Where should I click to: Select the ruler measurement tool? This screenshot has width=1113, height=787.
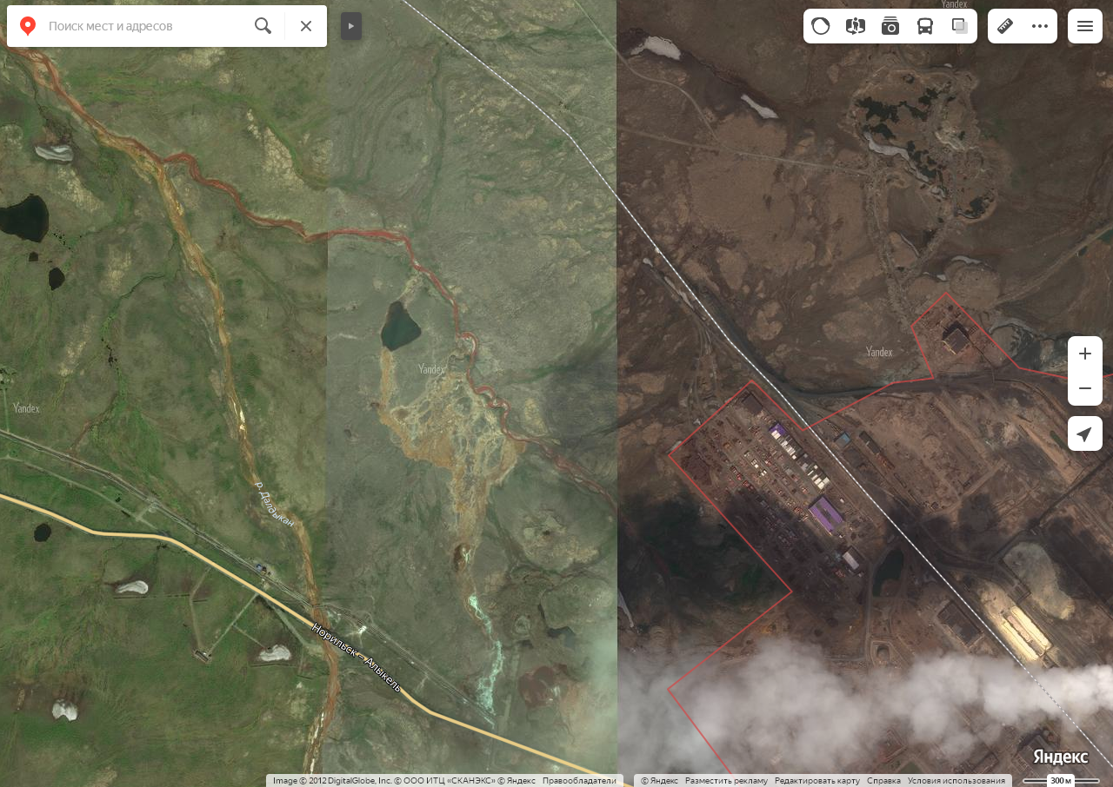pyautogui.click(x=1005, y=26)
